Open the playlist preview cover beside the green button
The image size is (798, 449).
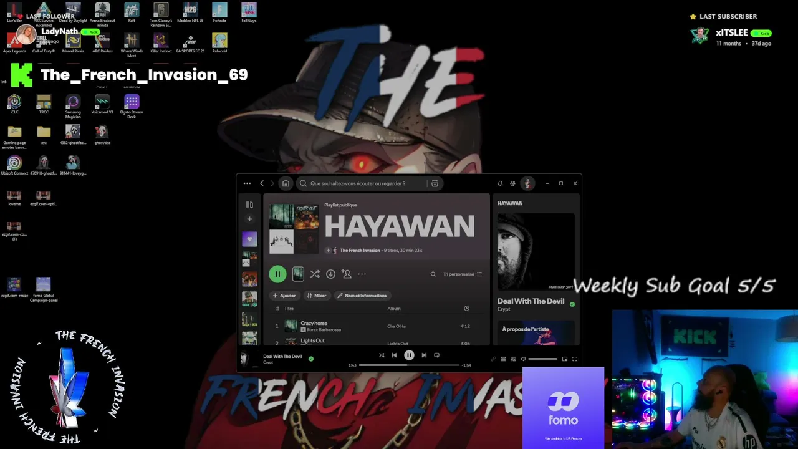pyautogui.click(x=298, y=274)
